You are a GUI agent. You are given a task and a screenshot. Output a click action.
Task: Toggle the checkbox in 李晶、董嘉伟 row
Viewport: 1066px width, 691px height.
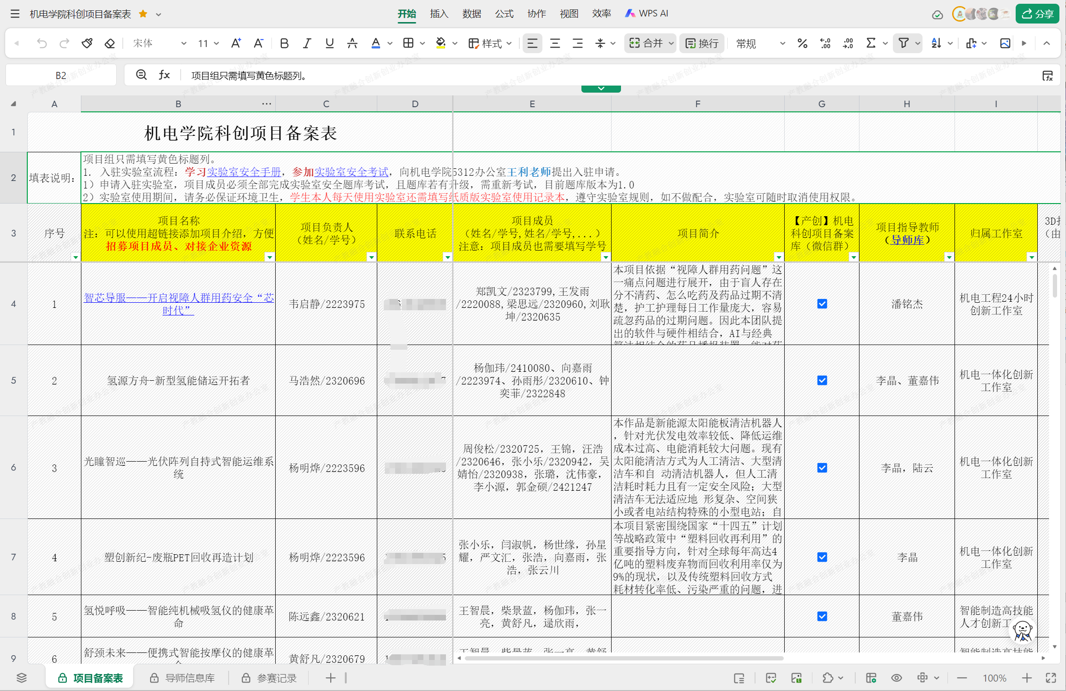[822, 380]
